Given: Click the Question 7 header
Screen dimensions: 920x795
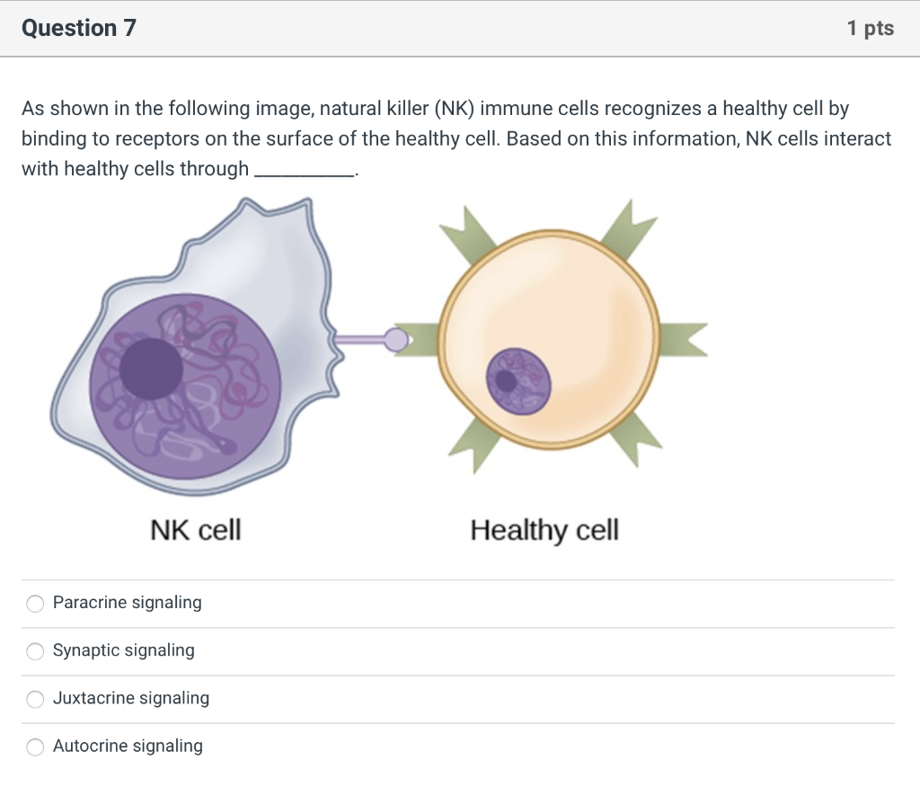Looking at the screenshot, I should (78, 28).
